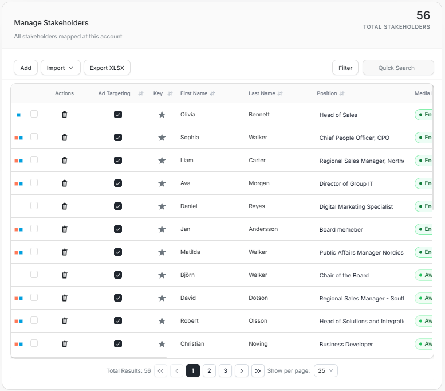The image size is (445, 391).
Task: Click position 'Chair of the Board'
Action: [x=344, y=275]
